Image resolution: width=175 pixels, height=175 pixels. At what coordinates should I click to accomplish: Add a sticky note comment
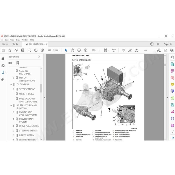point(123,50)
